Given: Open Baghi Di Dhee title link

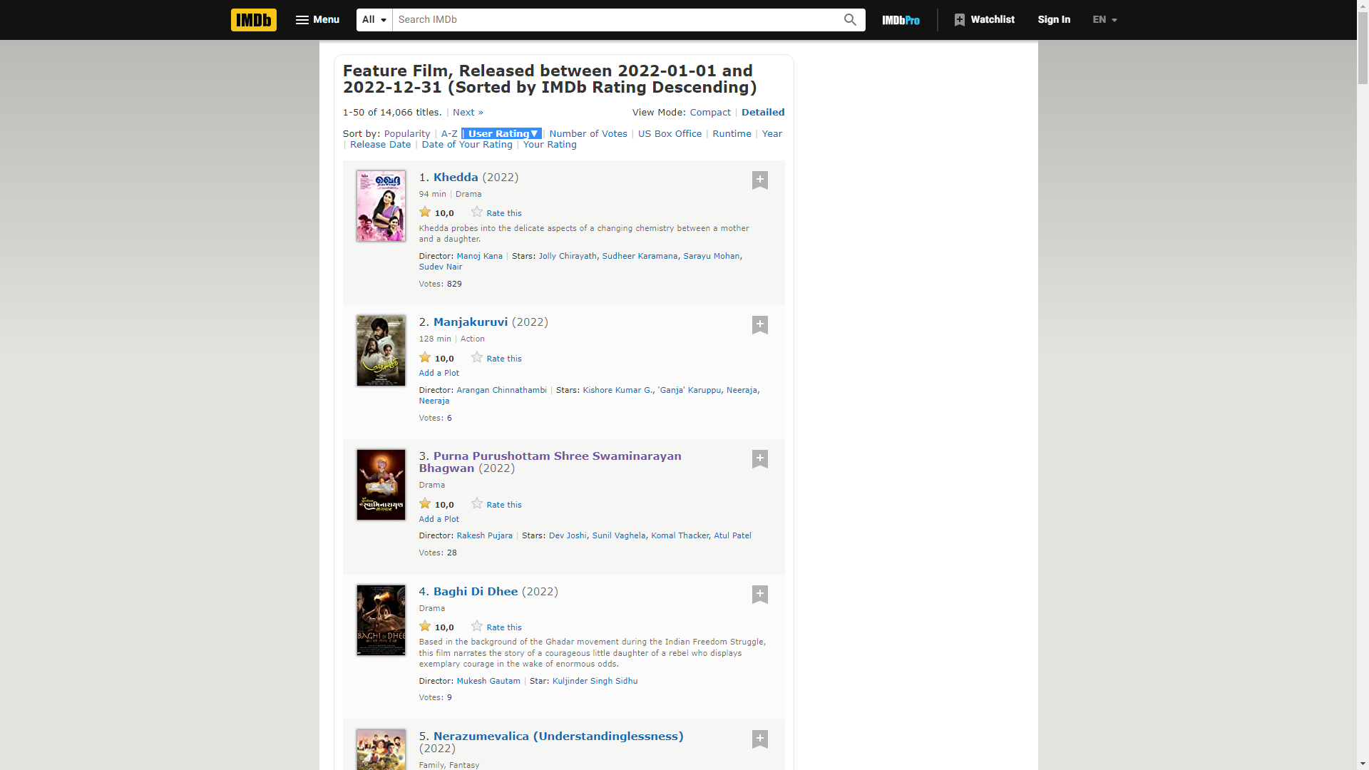Looking at the screenshot, I should coord(476,591).
